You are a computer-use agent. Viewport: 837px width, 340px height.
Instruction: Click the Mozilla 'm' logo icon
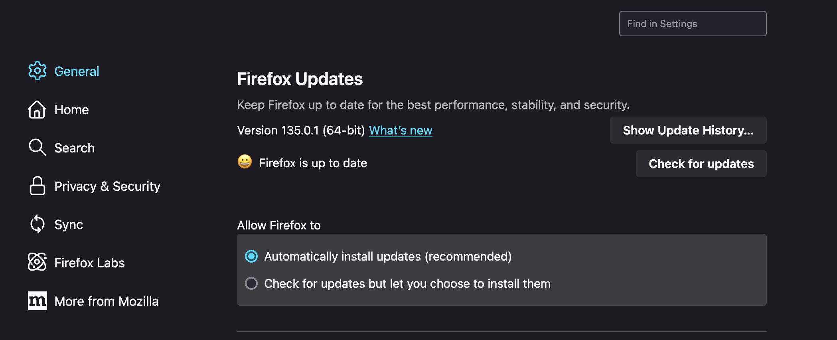pyautogui.click(x=37, y=301)
